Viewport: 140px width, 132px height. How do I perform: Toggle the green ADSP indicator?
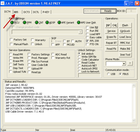coord(47,23)
